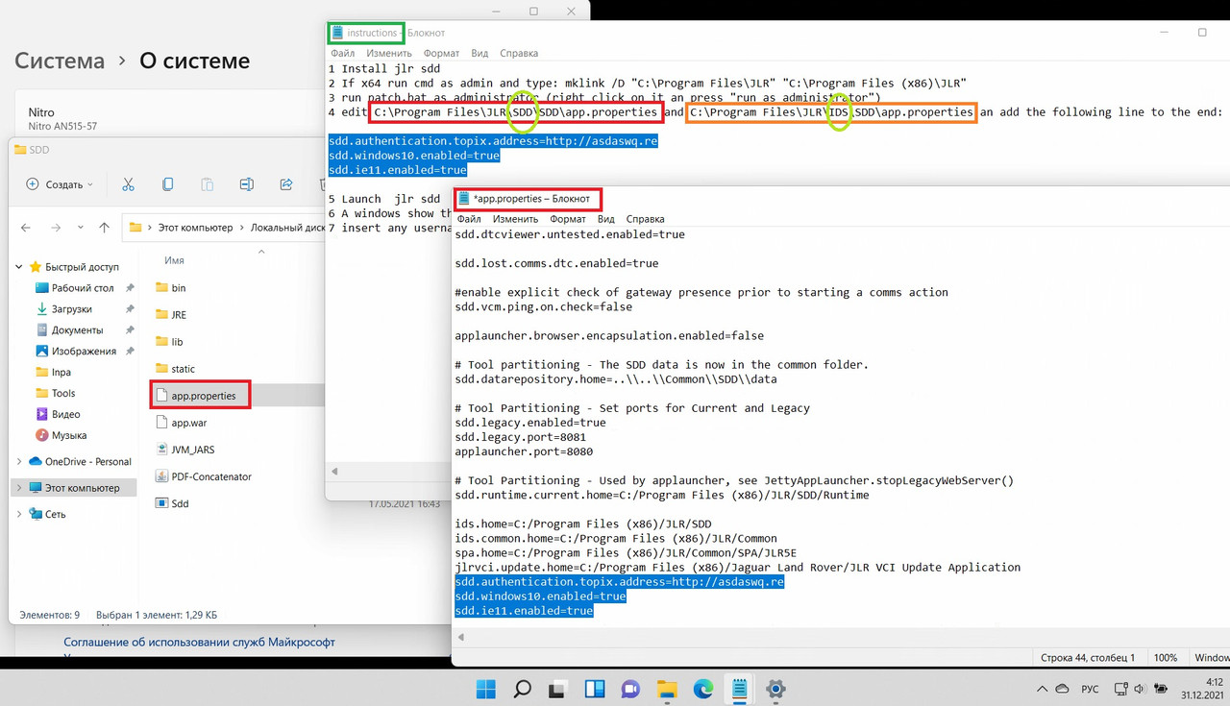Click the Copy icon in Explorer toolbar
The image size is (1230, 706).
coord(168,184)
